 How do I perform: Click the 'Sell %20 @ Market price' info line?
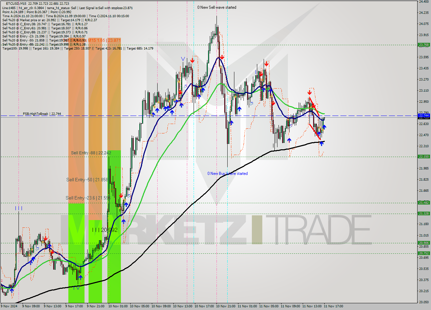pos(49,20)
